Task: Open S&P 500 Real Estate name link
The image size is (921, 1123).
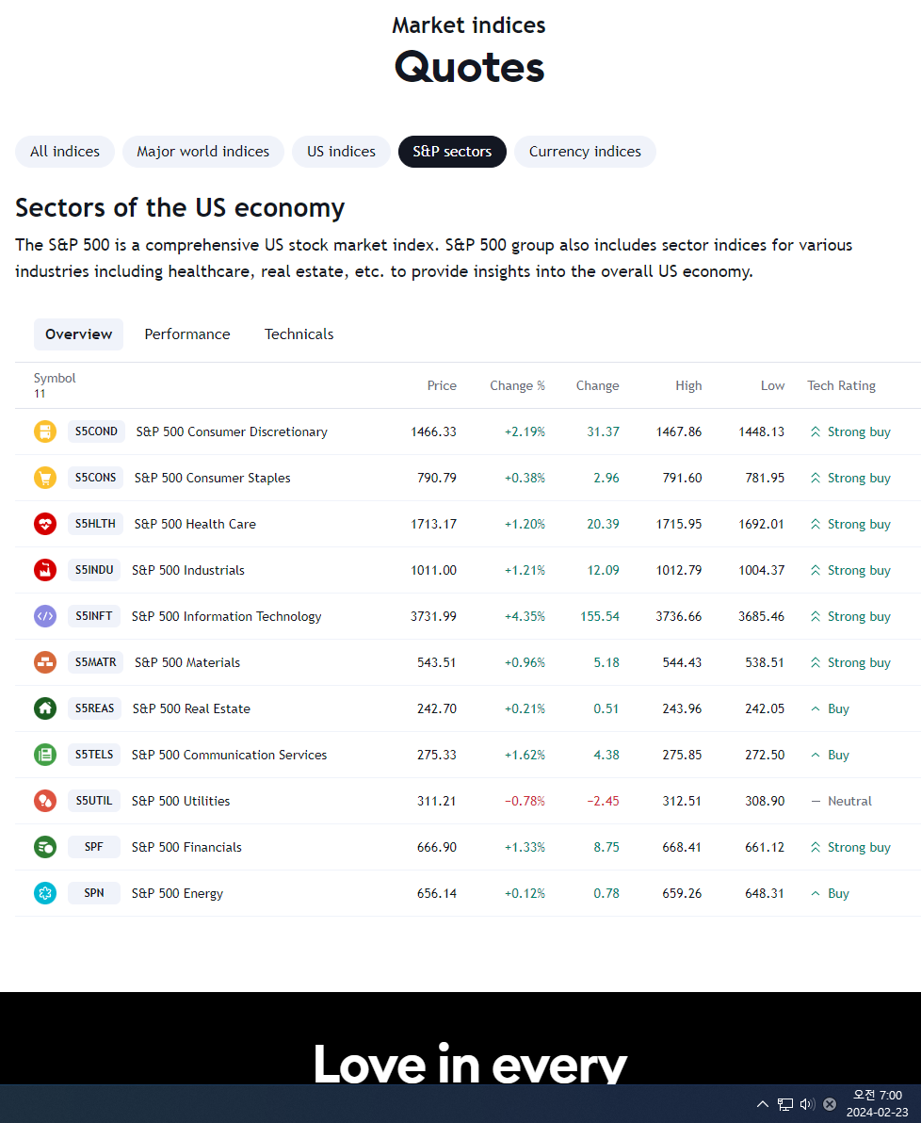Action: coord(191,708)
